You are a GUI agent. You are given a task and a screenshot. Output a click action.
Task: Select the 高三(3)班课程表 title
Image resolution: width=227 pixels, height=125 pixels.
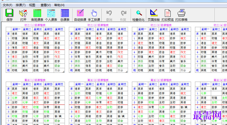161,80
